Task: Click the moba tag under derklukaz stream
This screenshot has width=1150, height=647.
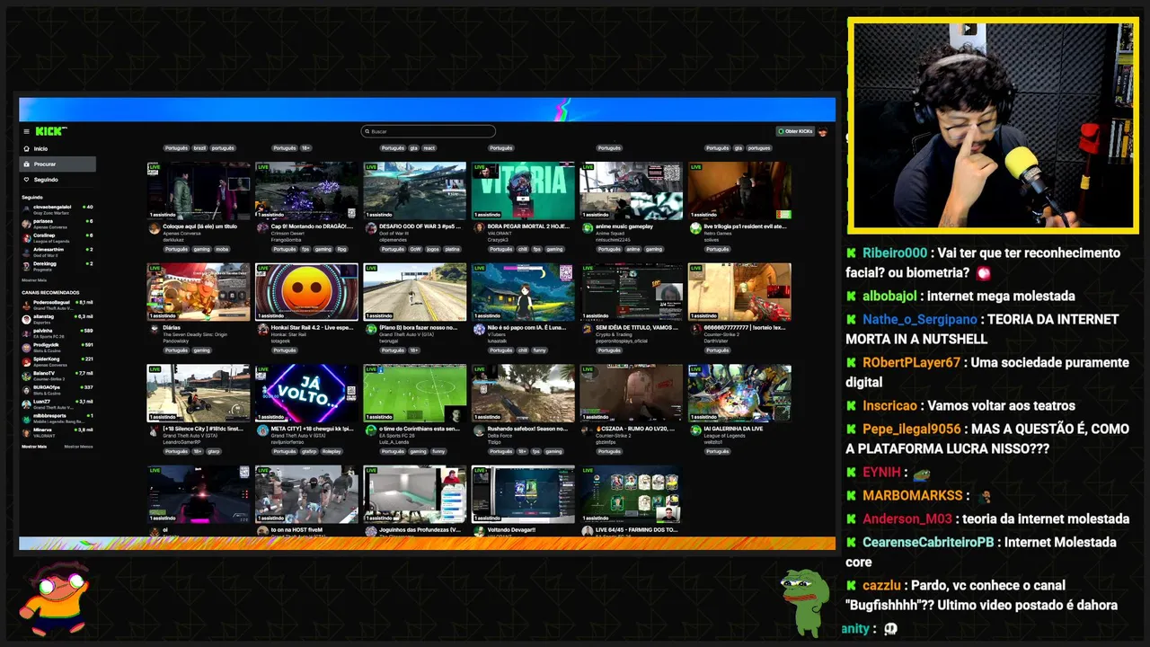Action: point(223,249)
